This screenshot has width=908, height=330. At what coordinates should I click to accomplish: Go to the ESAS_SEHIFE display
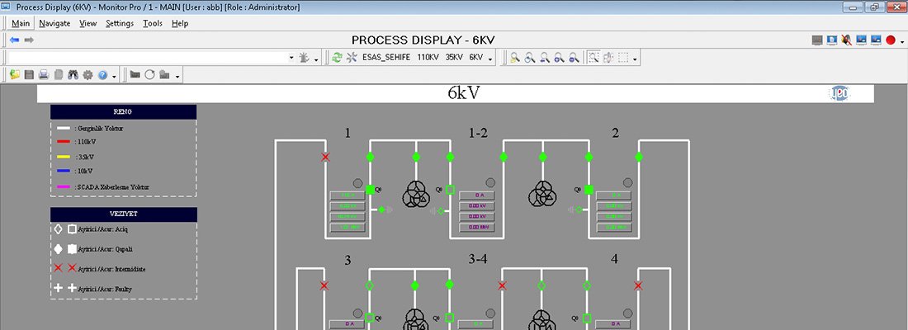point(385,58)
